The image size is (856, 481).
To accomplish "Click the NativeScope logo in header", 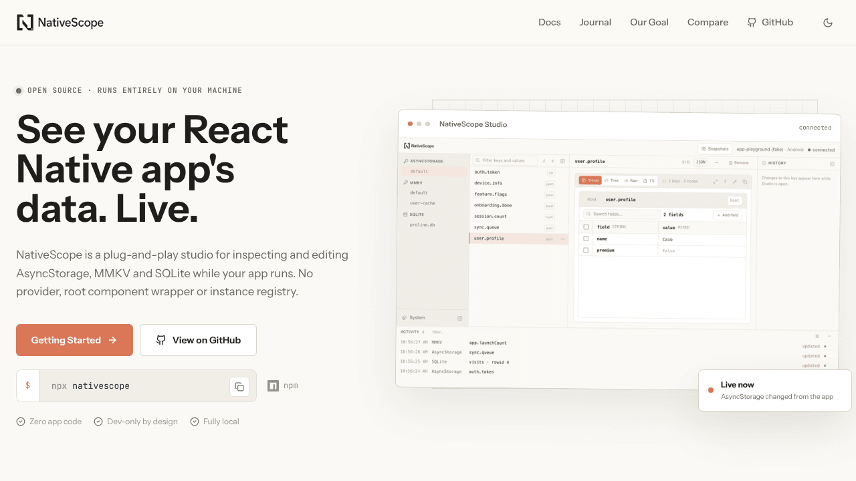I will pos(60,23).
